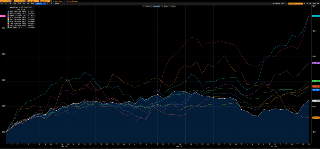
Task: Select the Max time range tab
Action: click(32, 4)
